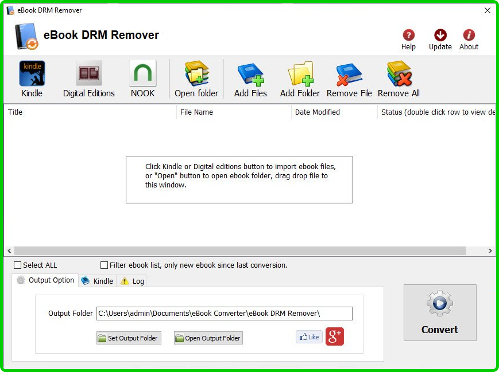Open the Log tab
The width and height of the screenshot is (499, 372).
[x=131, y=281]
